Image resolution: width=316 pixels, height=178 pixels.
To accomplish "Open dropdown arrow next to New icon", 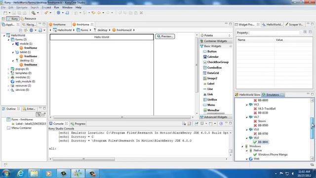I will pyautogui.click(x=9, y=13).
